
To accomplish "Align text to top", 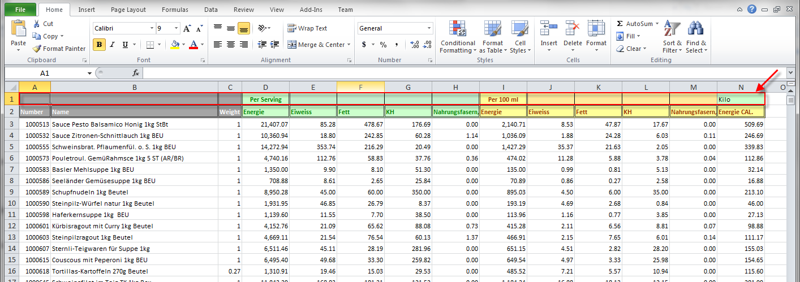I will tap(218, 28).
